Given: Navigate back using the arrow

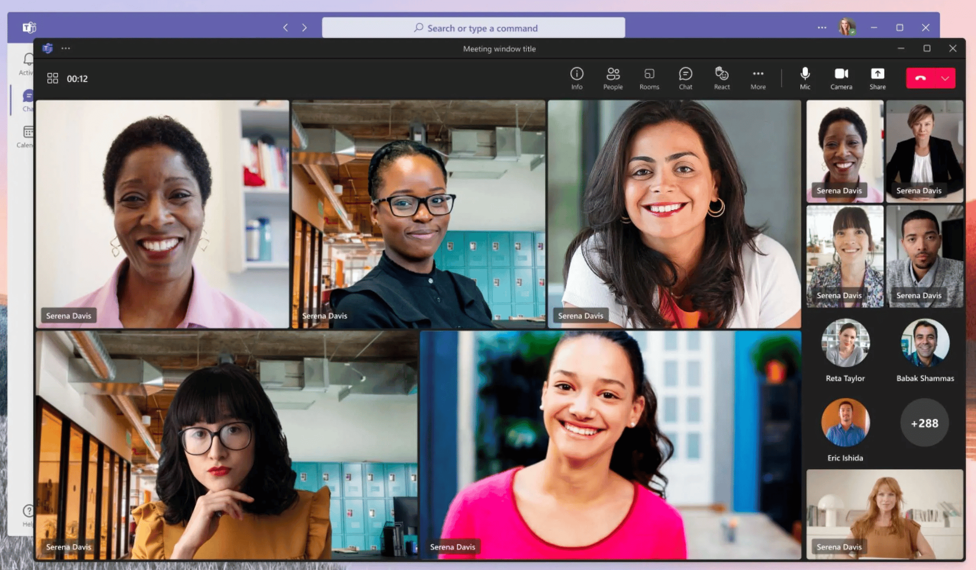Looking at the screenshot, I should click(285, 28).
